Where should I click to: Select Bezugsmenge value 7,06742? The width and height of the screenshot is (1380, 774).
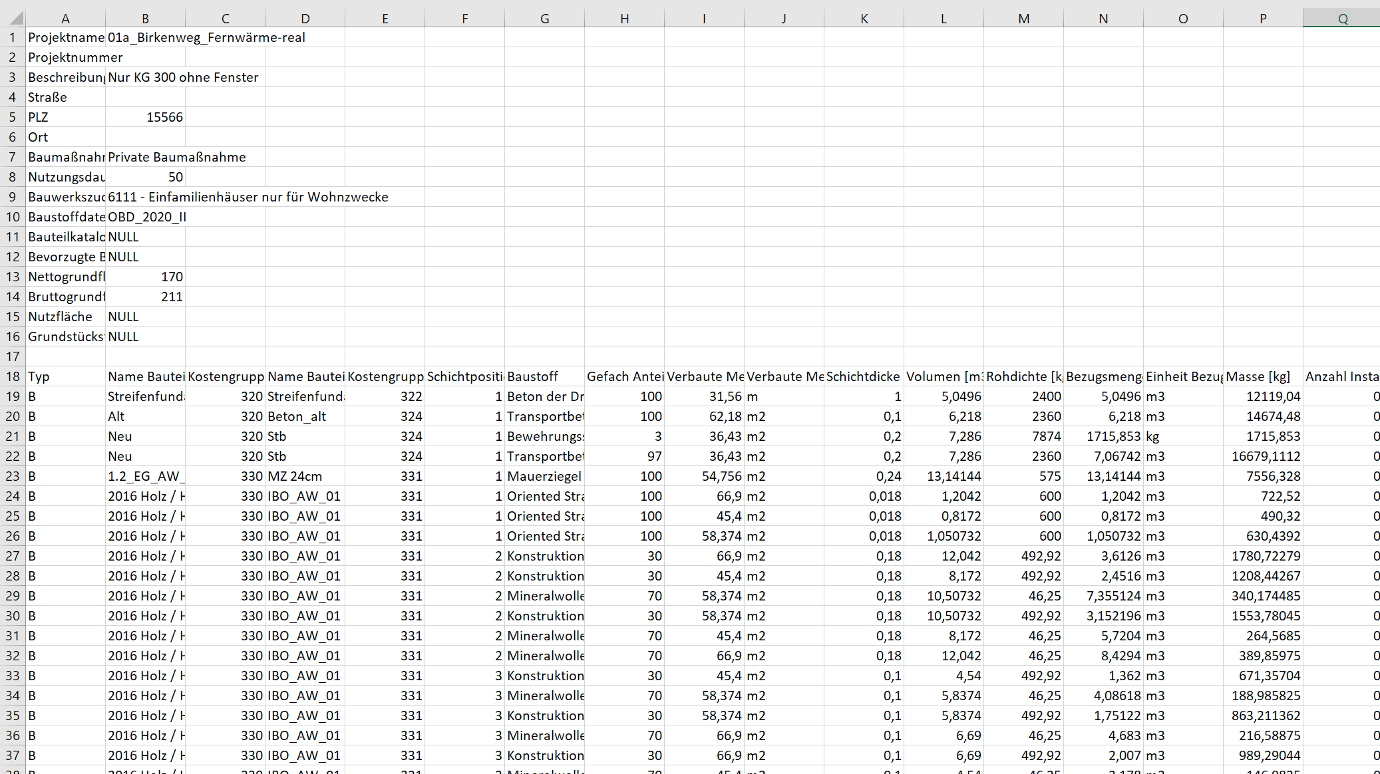point(1103,456)
